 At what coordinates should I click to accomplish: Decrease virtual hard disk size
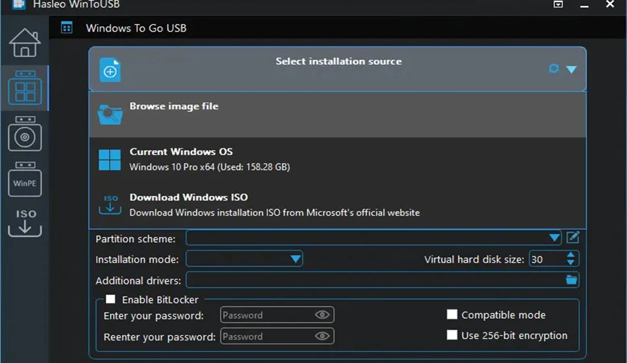click(571, 263)
